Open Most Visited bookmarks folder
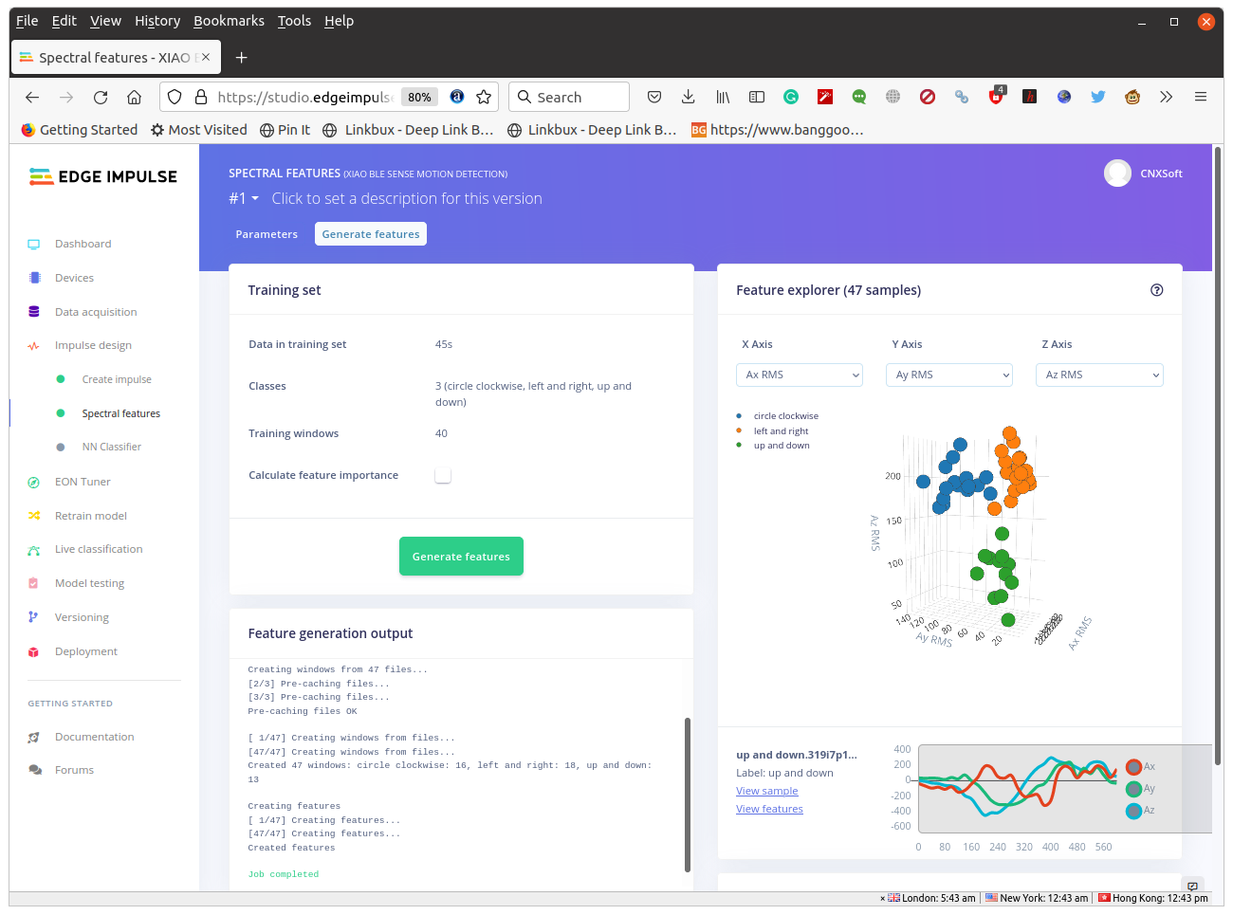The image size is (1233, 915). (x=199, y=130)
